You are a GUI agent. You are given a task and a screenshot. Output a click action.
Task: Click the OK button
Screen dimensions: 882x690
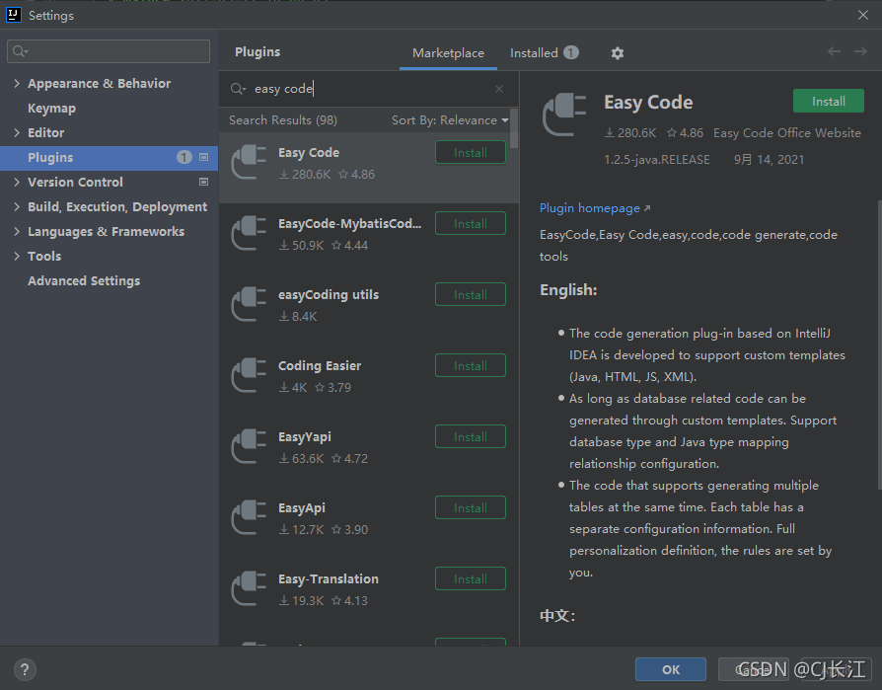(671, 669)
